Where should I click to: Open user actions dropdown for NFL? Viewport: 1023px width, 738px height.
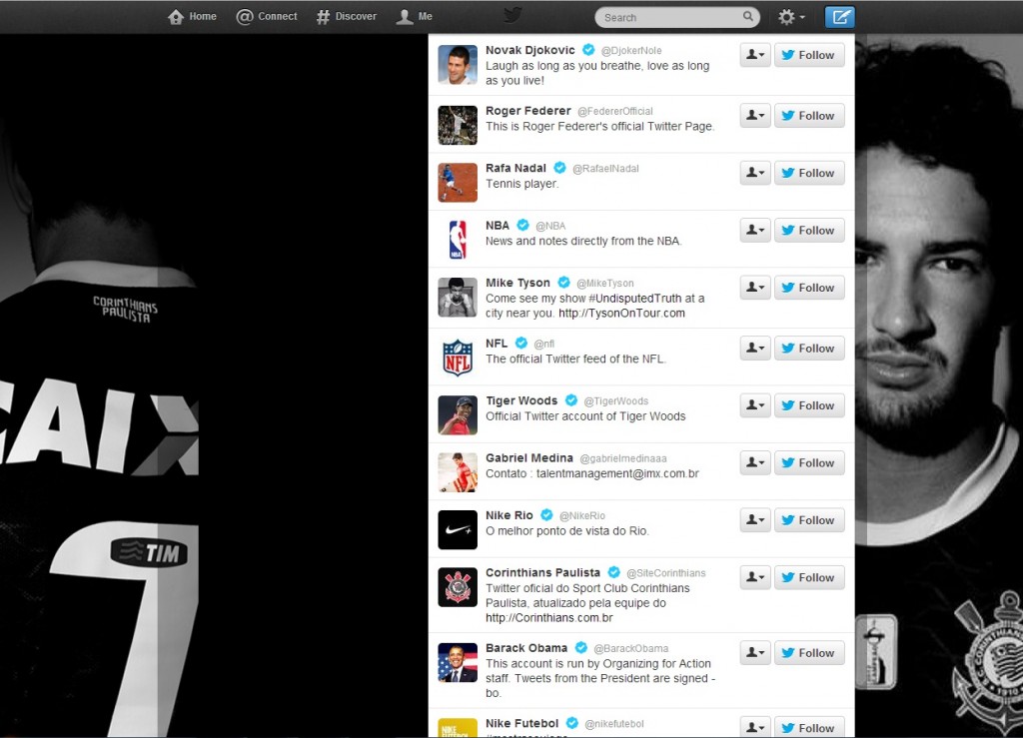755,349
